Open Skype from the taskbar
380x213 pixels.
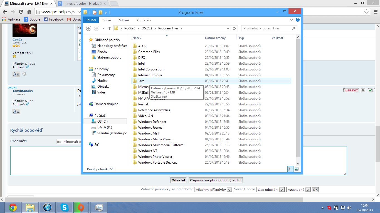coord(65,207)
